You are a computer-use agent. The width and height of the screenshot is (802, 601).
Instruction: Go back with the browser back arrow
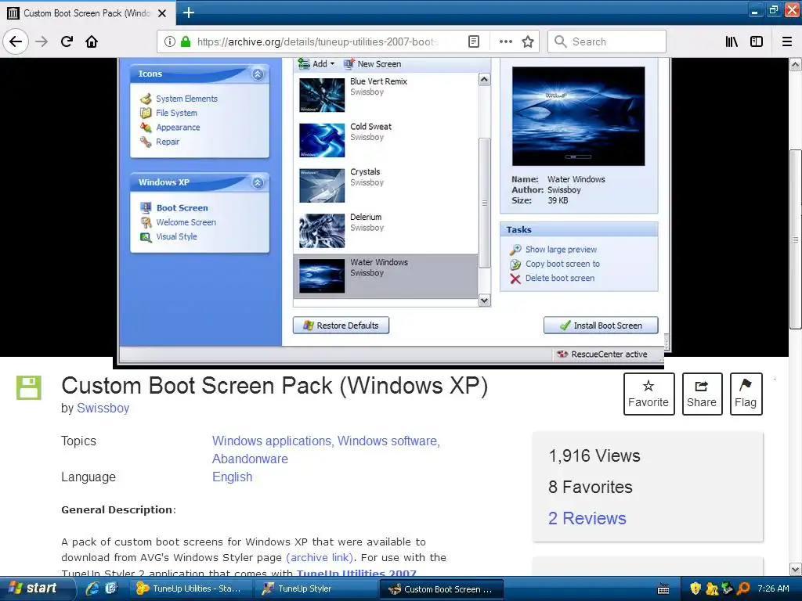click(16, 41)
